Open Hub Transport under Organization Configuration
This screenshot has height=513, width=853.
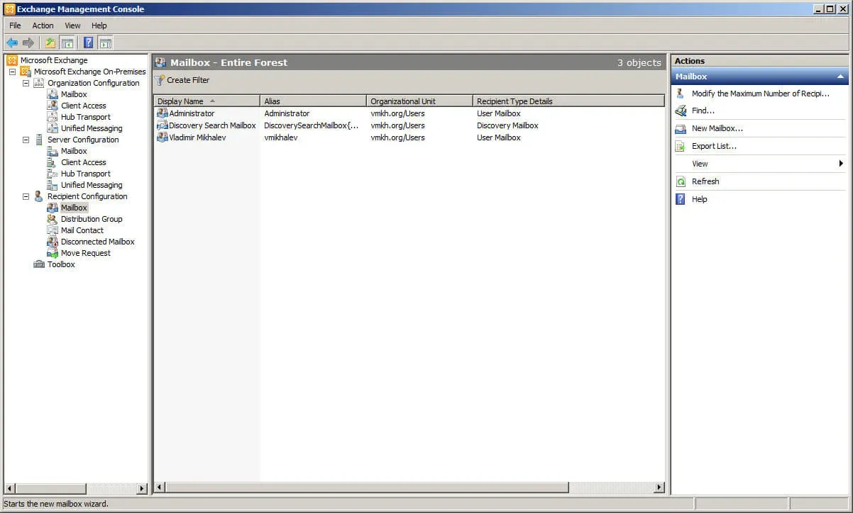pyautogui.click(x=85, y=117)
